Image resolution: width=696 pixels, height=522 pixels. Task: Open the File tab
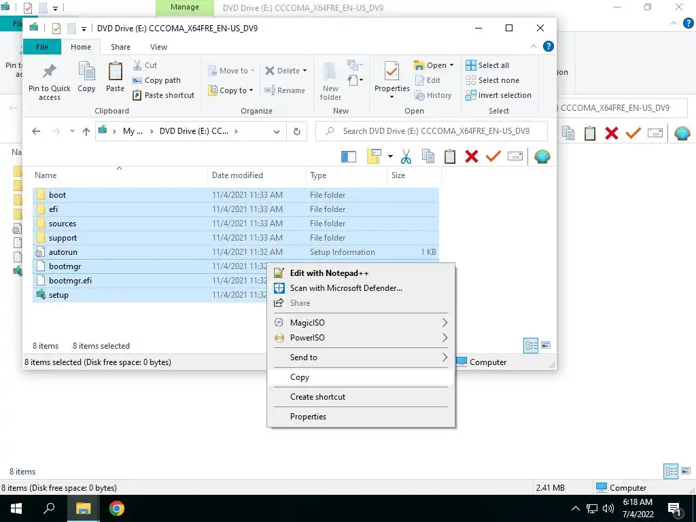(42, 47)
